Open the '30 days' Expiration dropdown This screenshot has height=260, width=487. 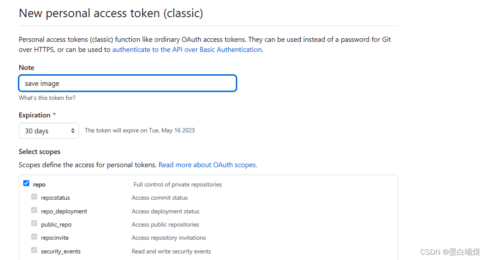pyautogui.click(x=49, y=131)
